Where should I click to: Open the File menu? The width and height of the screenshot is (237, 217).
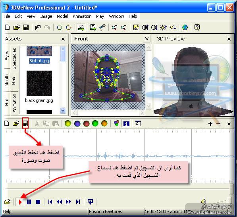point(7,16)
